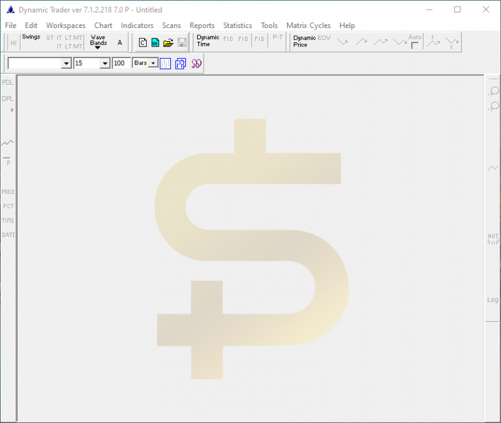The height and width of the screenshot is (423, 501).
Task: Open the Matrix Cycles menu
Action: [308, 25]
